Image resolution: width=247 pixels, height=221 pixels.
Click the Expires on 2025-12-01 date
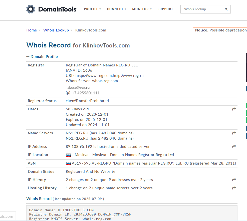pyautogui.click(x=87, y=119)
